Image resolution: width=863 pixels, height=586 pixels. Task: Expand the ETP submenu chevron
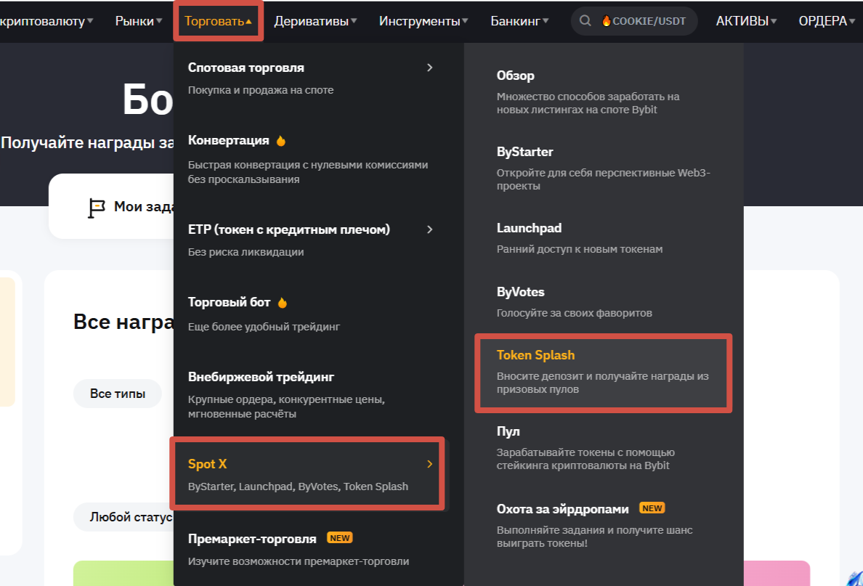point(430,229)
